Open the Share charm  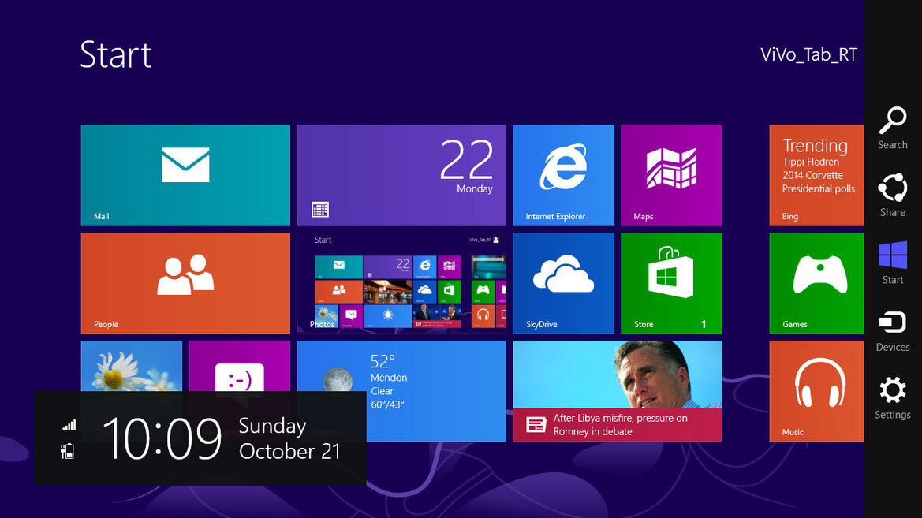(893, 196)
